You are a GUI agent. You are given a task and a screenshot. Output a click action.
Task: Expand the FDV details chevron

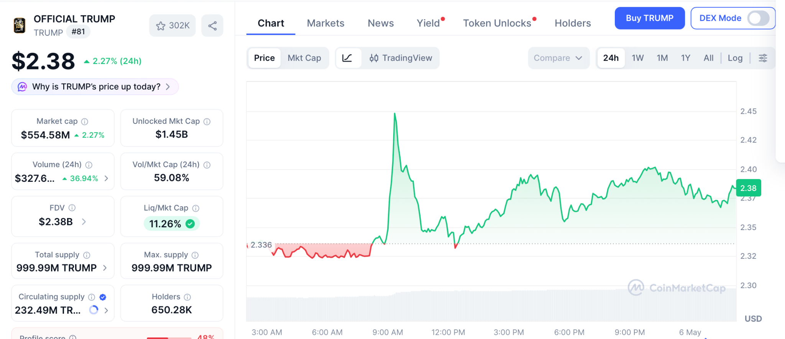pos(84,222)
